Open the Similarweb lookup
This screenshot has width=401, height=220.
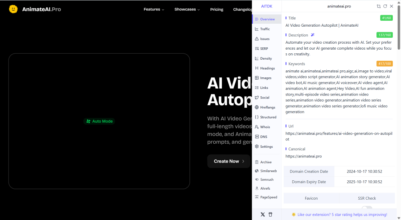tap(267, 171)
